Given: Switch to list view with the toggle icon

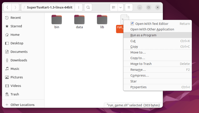Looking at the screenshot, I should (114, 7).
